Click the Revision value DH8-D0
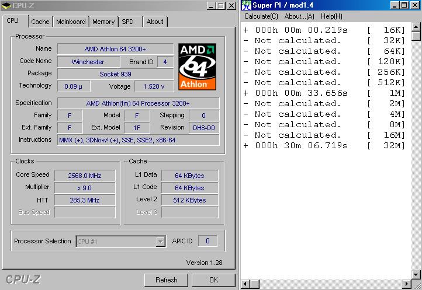The height and width of the screenshot is (290, 422). pyautogui.click(x=204, y=128)
